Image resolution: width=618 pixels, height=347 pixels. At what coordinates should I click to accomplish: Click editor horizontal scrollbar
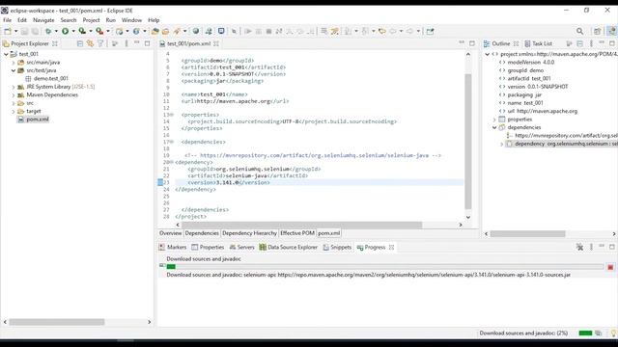(x=301, y=225)
